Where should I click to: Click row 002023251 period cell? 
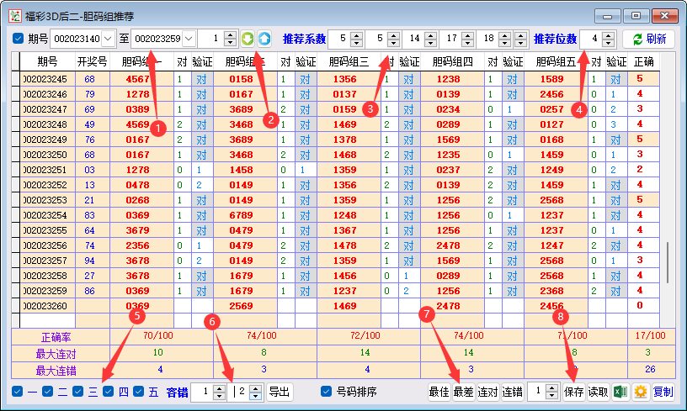click(x=47, y=170)
